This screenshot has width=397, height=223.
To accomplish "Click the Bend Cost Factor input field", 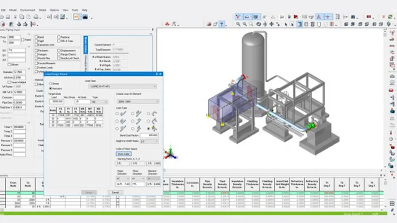I will [x=149, y=135].
